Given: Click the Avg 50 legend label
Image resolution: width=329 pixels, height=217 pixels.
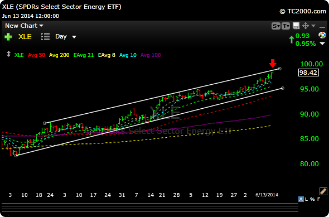Looking at the screenshot, I should tap(36, 55).
